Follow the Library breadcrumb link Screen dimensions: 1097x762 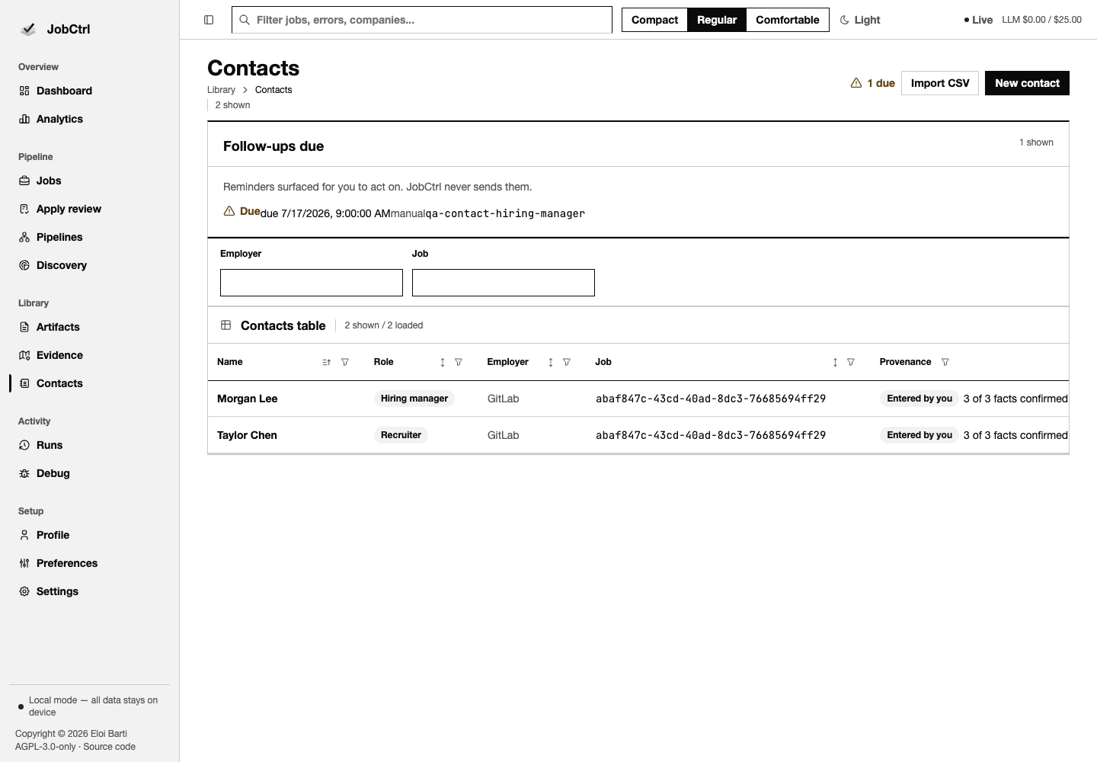221,90
